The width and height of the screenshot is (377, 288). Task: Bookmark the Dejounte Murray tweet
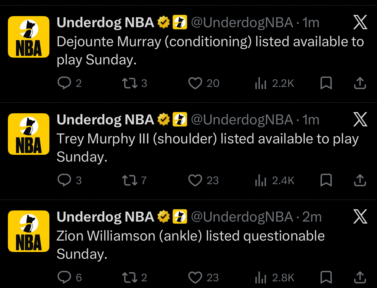[x=326, y=83]
